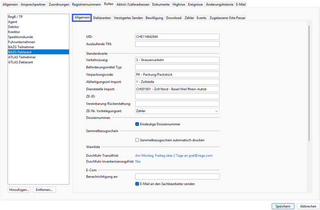This screenshot has width=320, height=210.
Task: Switch to the Deklaranten tab
Action: [x=102, y=18]
